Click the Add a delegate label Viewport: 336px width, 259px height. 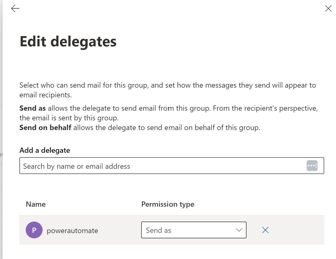tap(45, 150)
